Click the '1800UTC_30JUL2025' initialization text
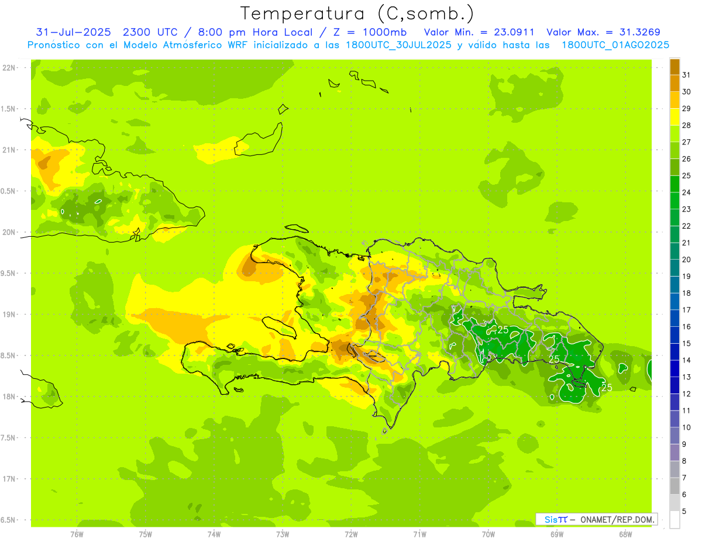This screenshot has height=542, width=702. pos(398,45)
